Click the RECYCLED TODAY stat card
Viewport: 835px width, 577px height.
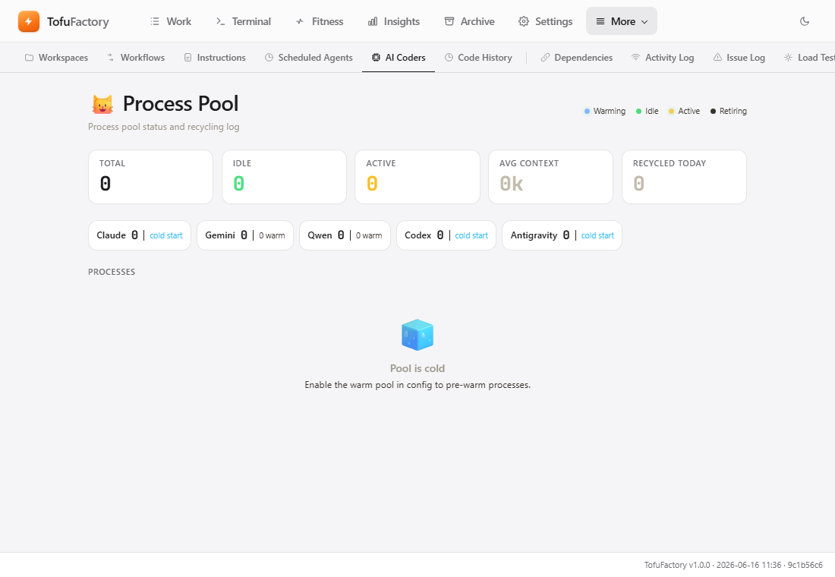pos(684,177)
